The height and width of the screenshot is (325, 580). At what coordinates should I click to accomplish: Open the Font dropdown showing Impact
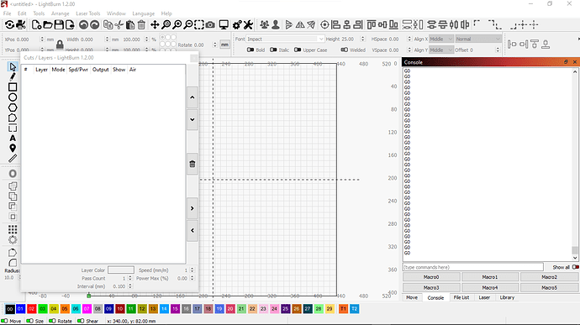285,39
